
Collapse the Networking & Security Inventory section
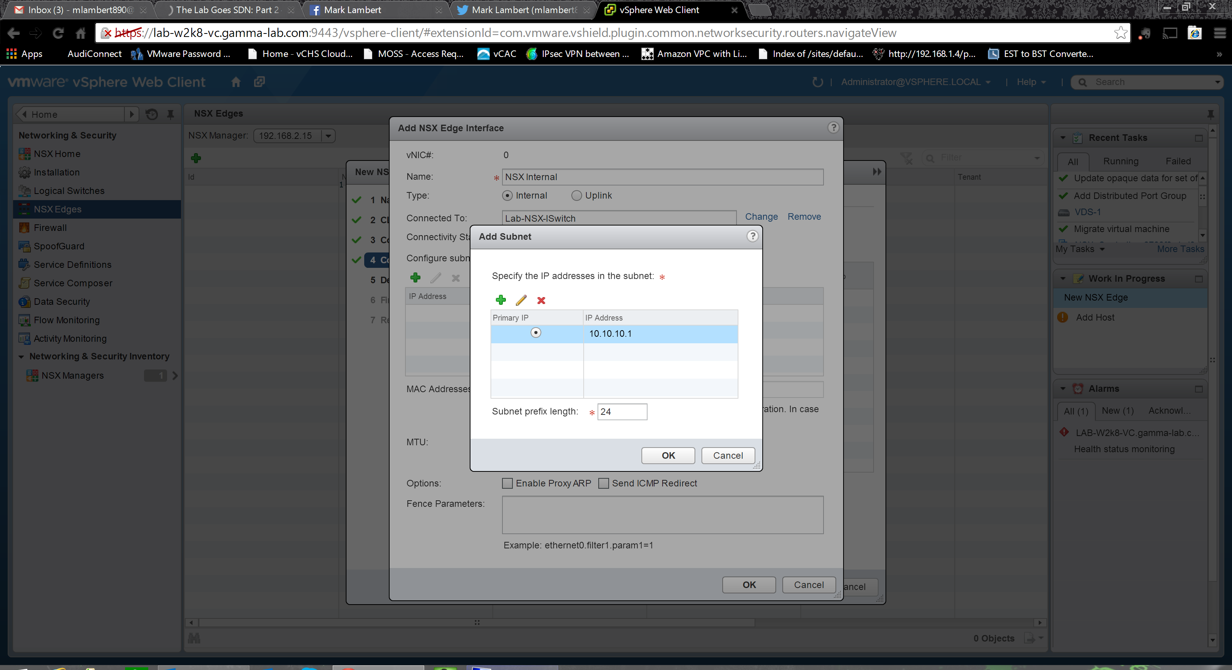21,356
